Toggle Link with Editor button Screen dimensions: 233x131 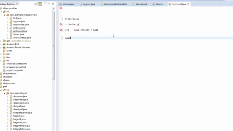click(40, 4)
